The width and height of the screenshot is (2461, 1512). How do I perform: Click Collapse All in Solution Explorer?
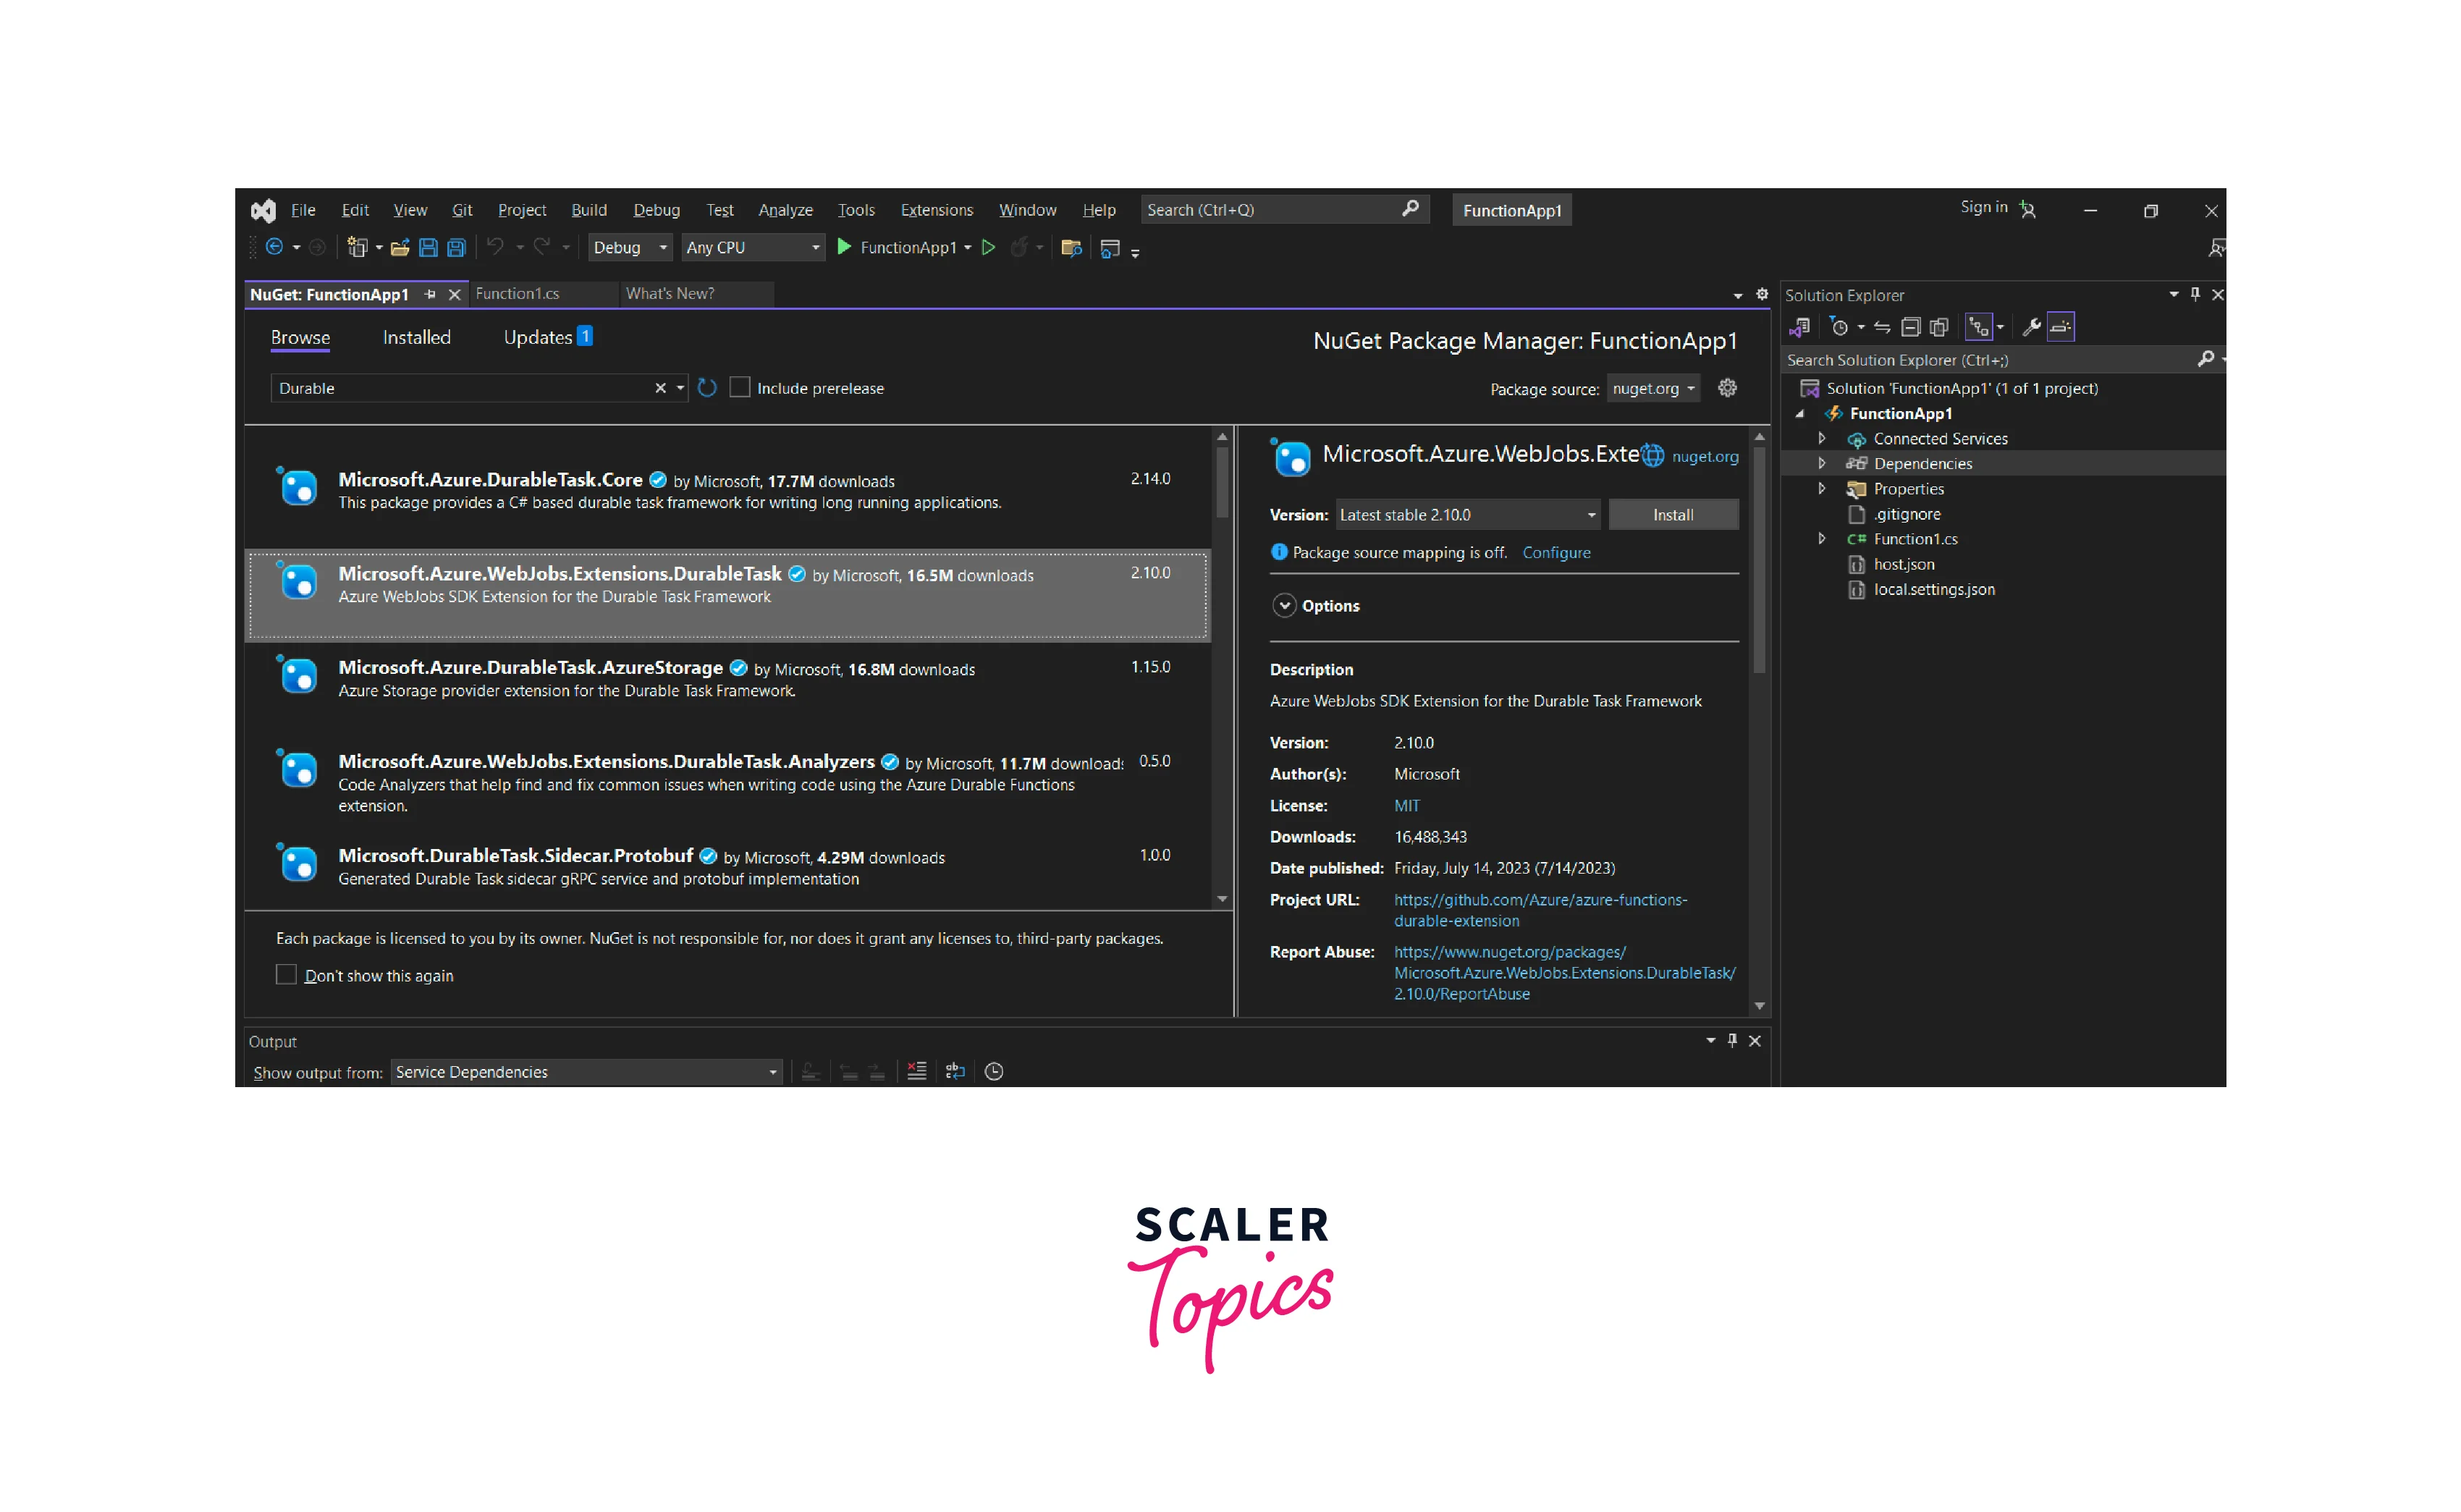pyautogui.click(x=1910, y=327)
